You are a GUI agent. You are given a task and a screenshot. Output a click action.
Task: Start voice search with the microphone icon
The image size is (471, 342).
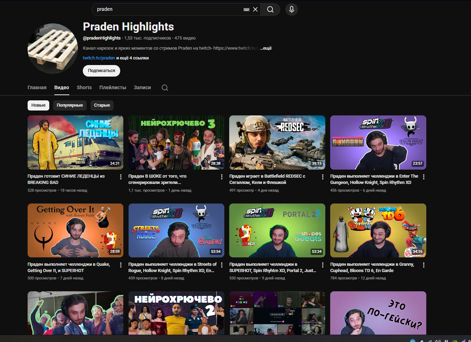pos(292,9)
